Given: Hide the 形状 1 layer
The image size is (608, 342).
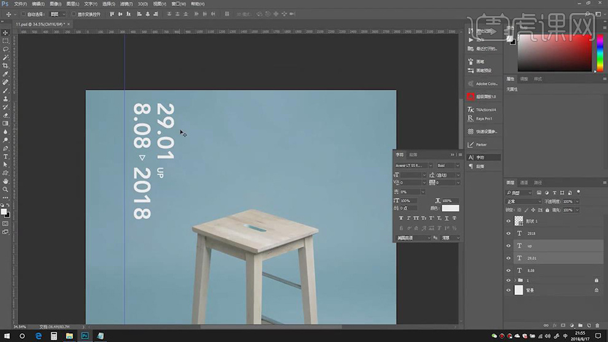Looking at the screenshot, I should point(509,221).
